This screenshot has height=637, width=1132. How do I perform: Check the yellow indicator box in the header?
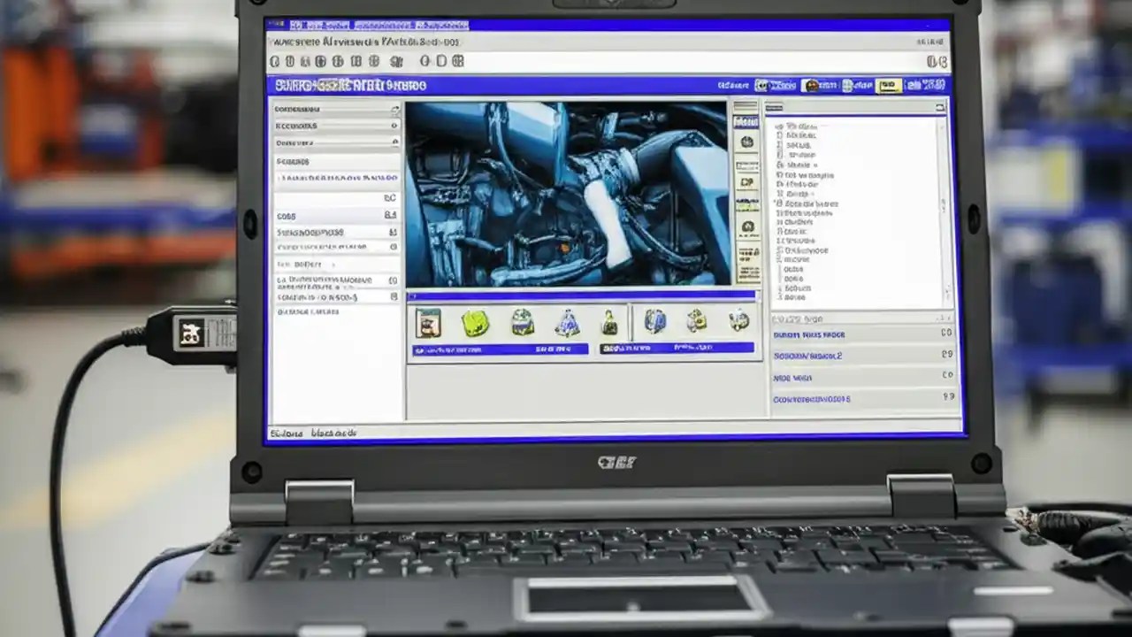[891, 84]
